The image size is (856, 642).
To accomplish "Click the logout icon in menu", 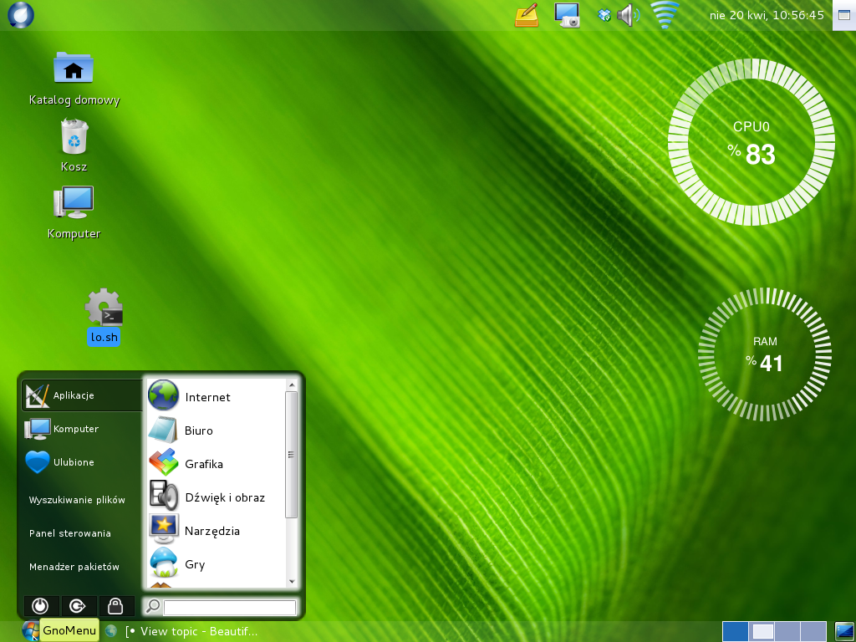I will click(x=78, y=606).
